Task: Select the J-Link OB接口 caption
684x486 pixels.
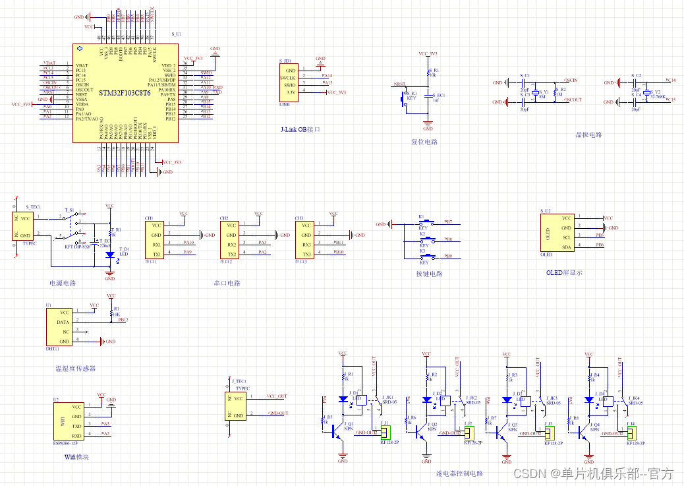Action: (x=300, y=130)
